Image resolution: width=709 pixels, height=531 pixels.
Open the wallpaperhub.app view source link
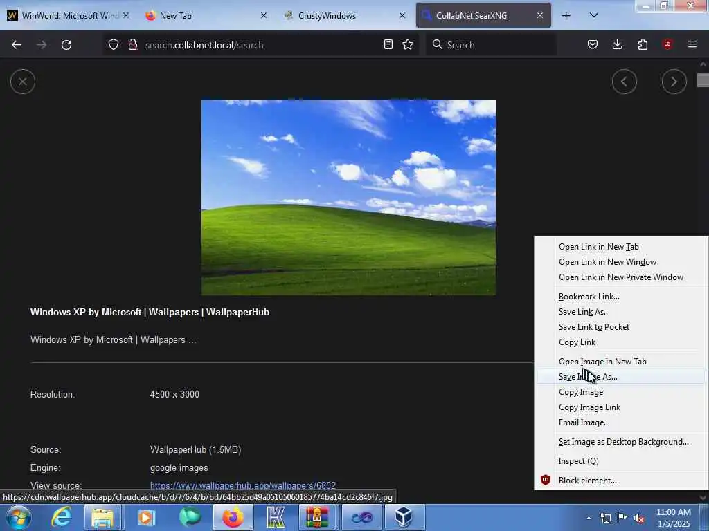243,485
